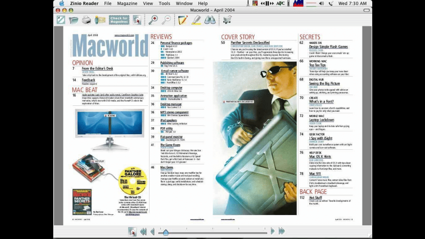Screen dimensions: 425x239
Task: Zoom out with the minus magnifier
Action: pos(167,20)
